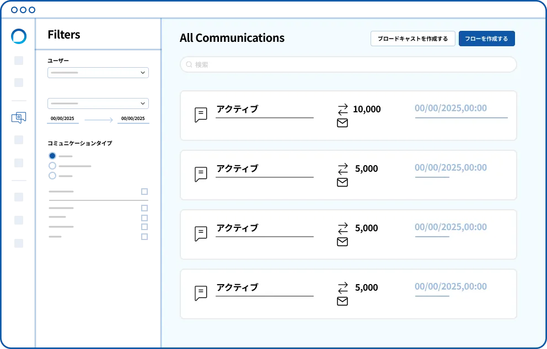Image resolution: width=547 pixels, height=349 pixels.
Task: Click the コミュニケーションタイプ label
Action: point(80,143)
